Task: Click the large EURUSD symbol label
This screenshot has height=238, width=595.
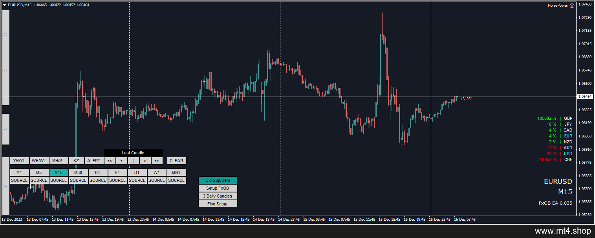Action: (558, 181)
